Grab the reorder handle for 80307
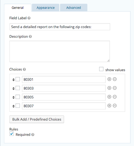This screenshot has width=134, height=146. (x=13, y=106)
